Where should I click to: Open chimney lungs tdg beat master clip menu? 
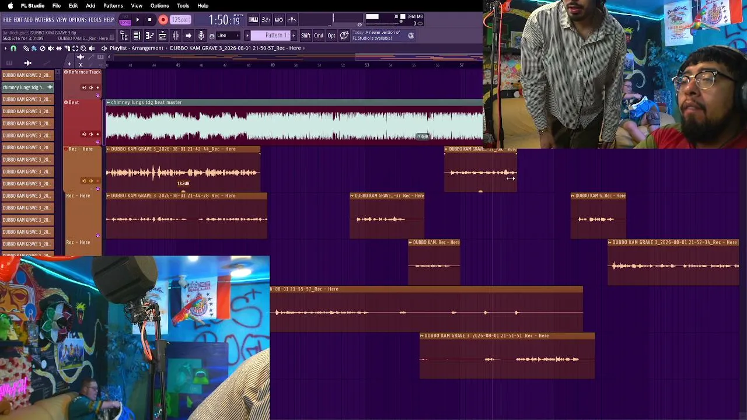point(109,103)
